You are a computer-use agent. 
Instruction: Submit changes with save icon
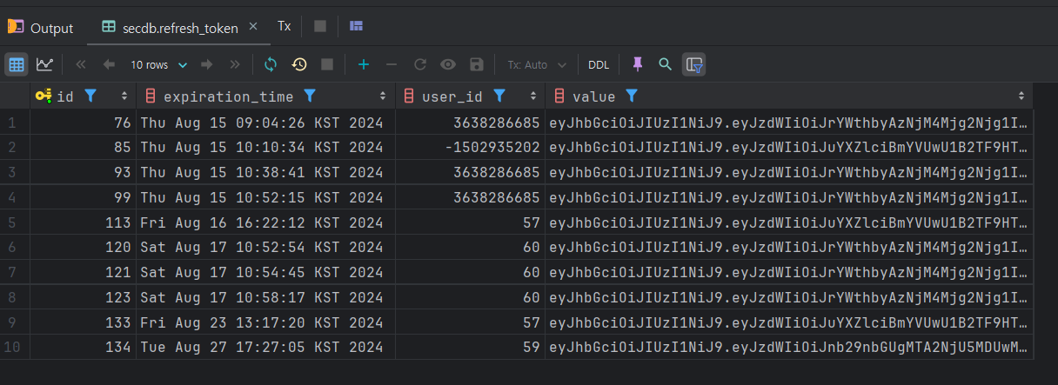[x=476, y=64]
